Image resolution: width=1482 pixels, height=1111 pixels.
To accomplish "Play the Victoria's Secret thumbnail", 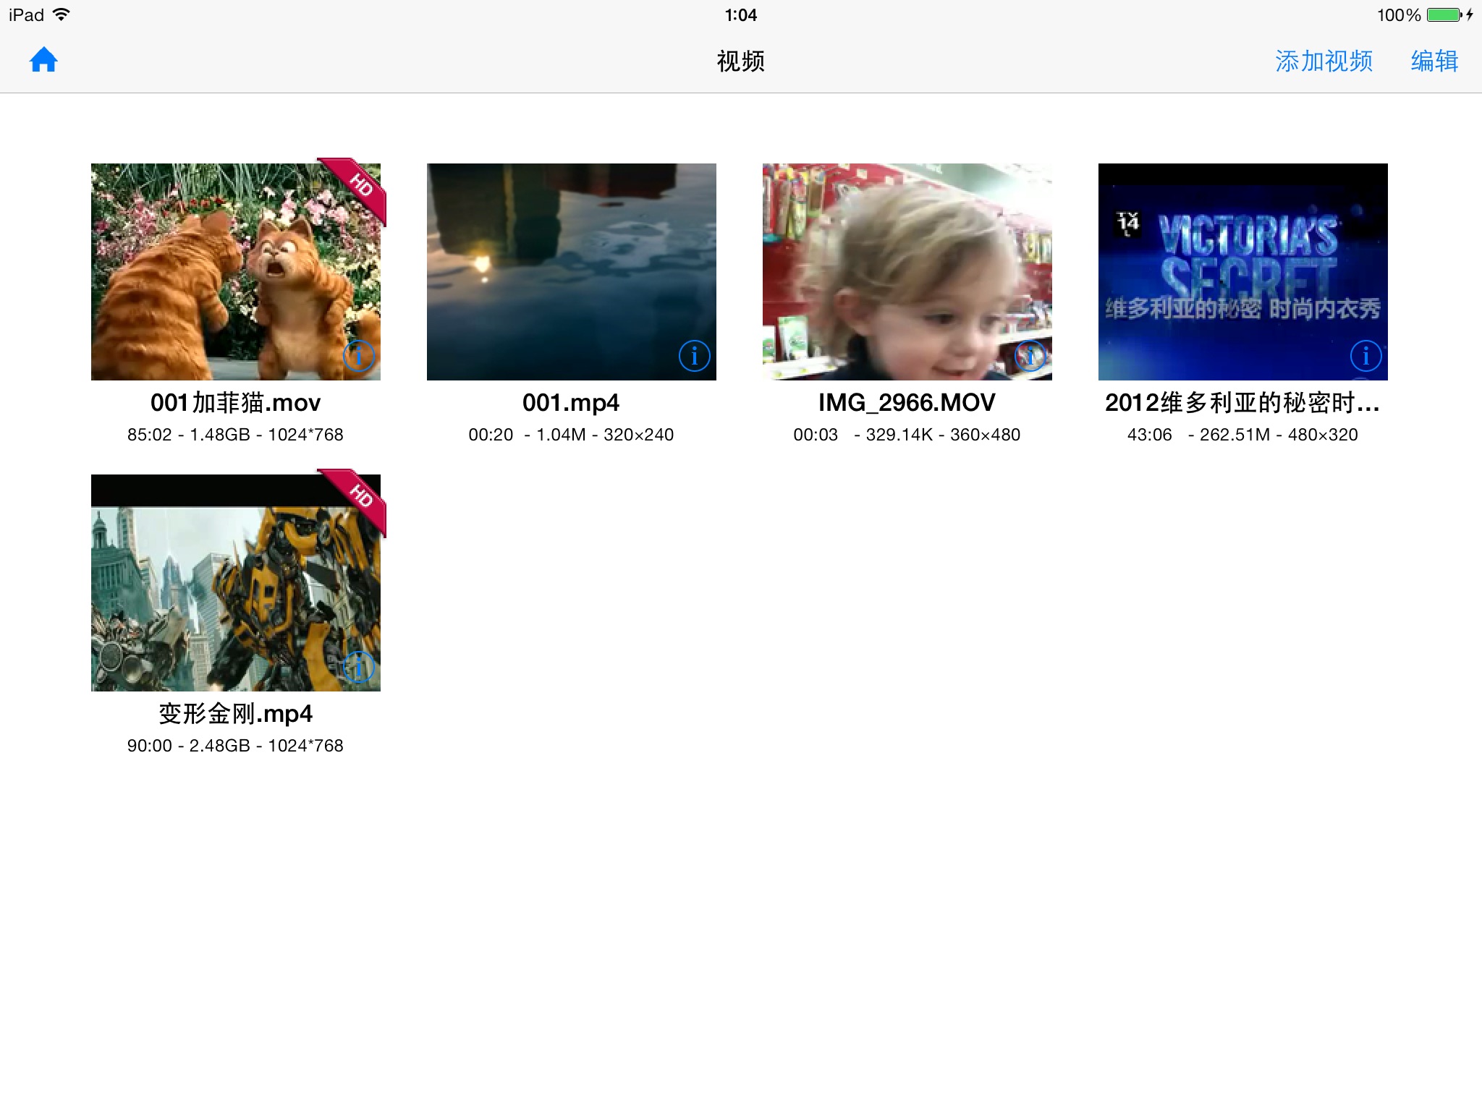I will click(x=1243, y=272).
